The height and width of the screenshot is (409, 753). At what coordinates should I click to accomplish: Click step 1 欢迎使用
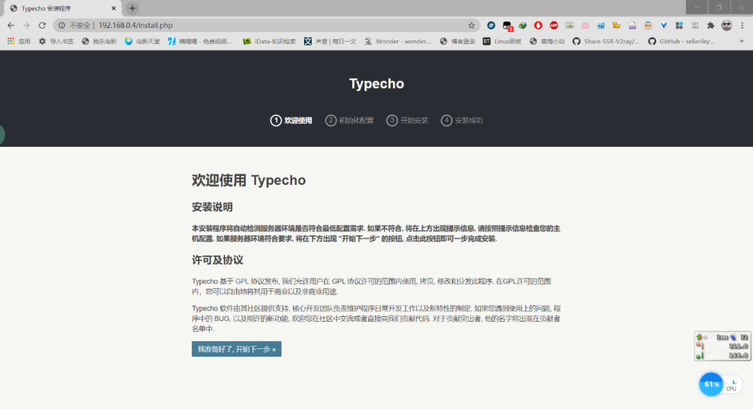tap(291, 121)
